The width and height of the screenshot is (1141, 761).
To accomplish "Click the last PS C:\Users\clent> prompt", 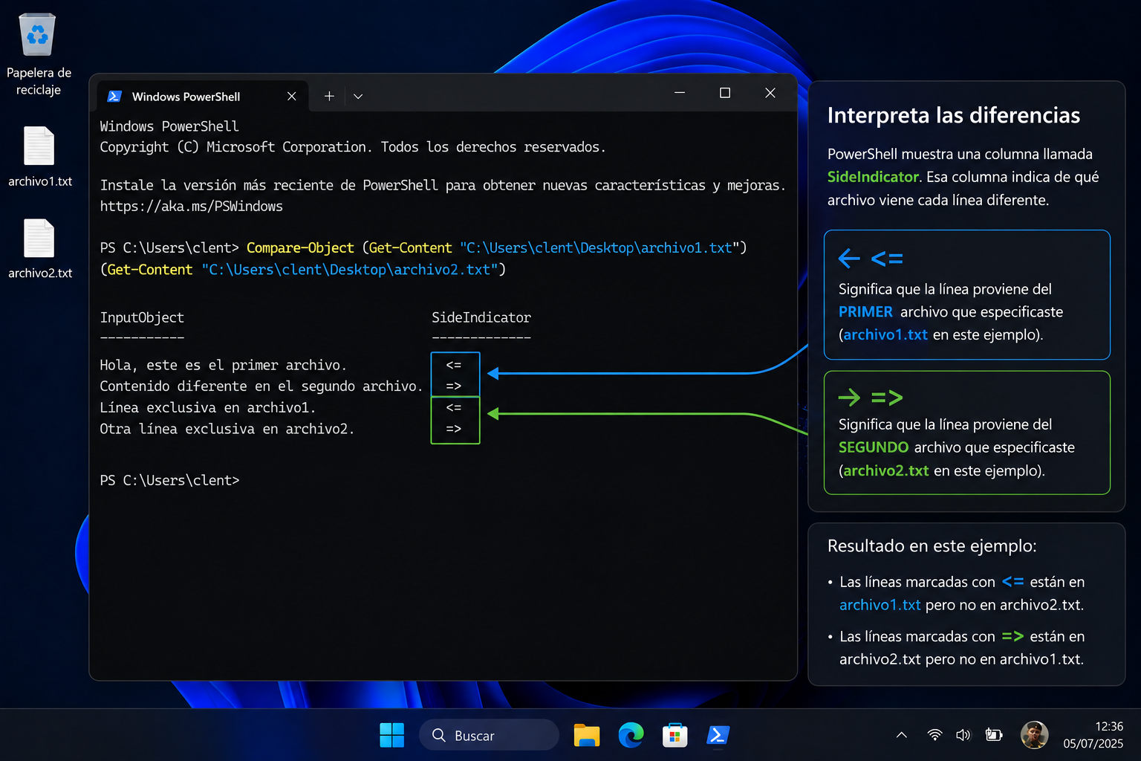I will [x=169, y=480].
